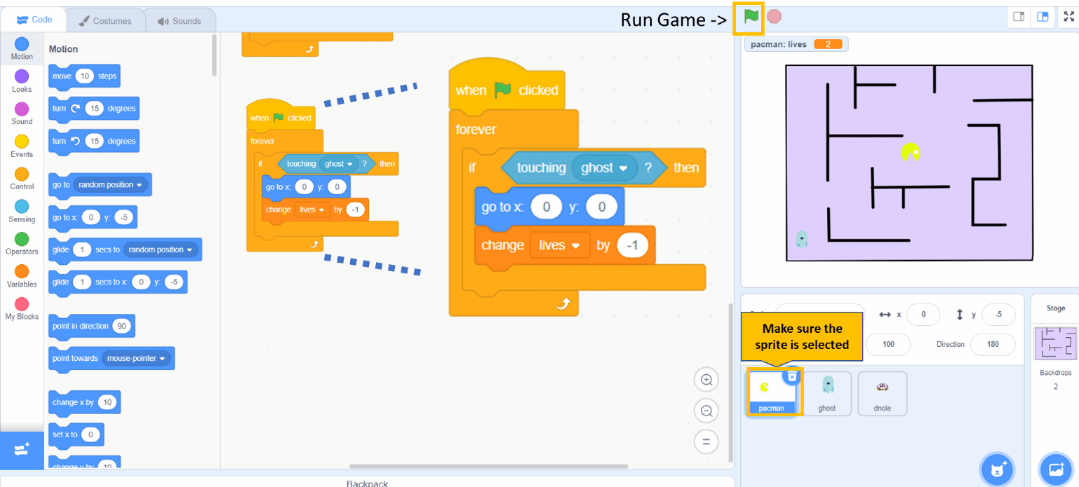Image resolution: width=1079 pixels, height=487 pixels.
Task: Click the sprite size field showing 100
Action: (x=888, y=344)
